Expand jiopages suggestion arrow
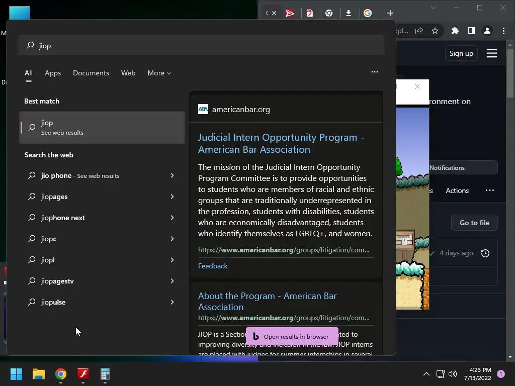 [172, 197]
